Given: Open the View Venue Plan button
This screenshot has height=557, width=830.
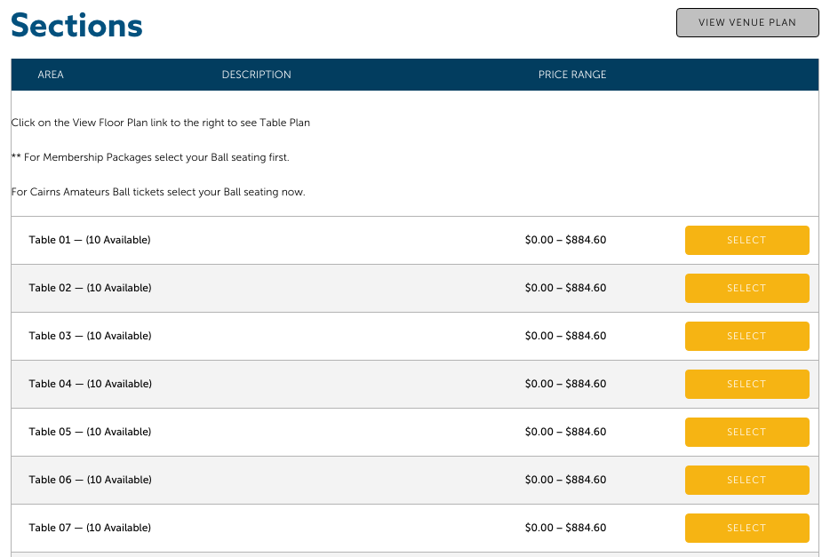Looking at the screenshot, I should 747,23.
